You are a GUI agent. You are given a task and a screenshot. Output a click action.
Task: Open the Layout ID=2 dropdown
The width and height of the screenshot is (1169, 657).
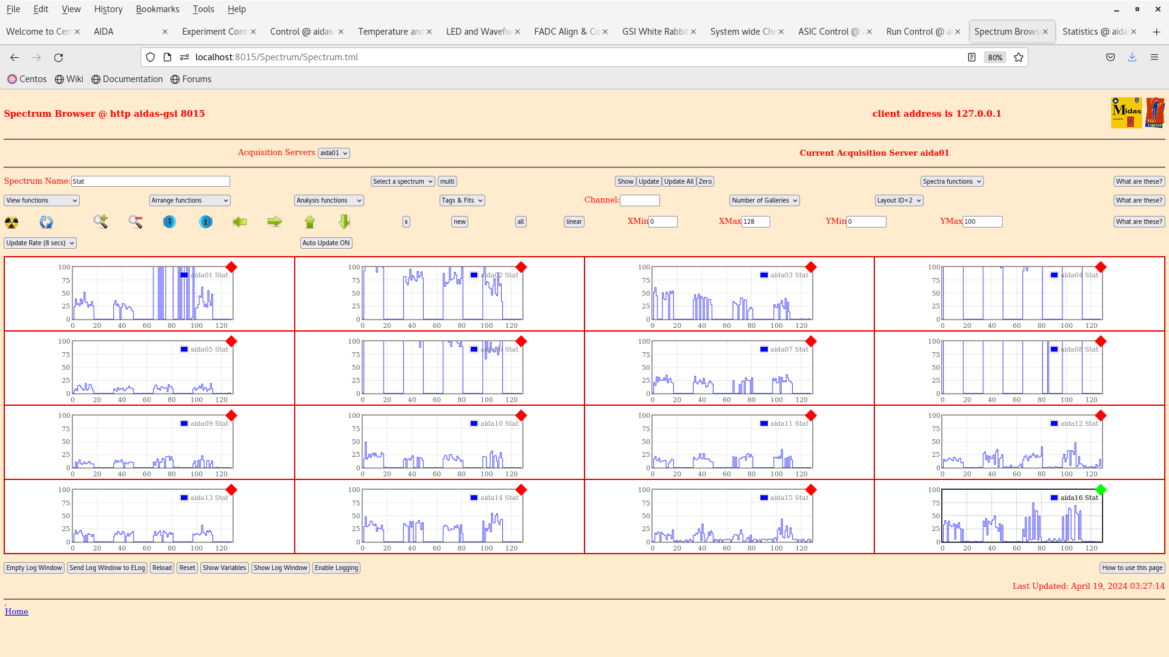coord(899,200)
